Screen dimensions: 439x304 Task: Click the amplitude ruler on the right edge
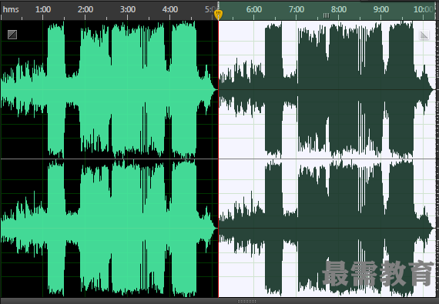click(x=437, y=159)
